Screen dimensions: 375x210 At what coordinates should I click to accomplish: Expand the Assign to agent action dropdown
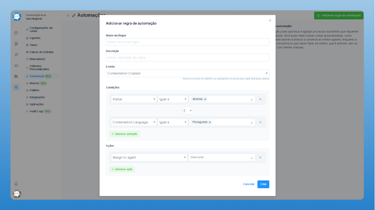(149, 157)
